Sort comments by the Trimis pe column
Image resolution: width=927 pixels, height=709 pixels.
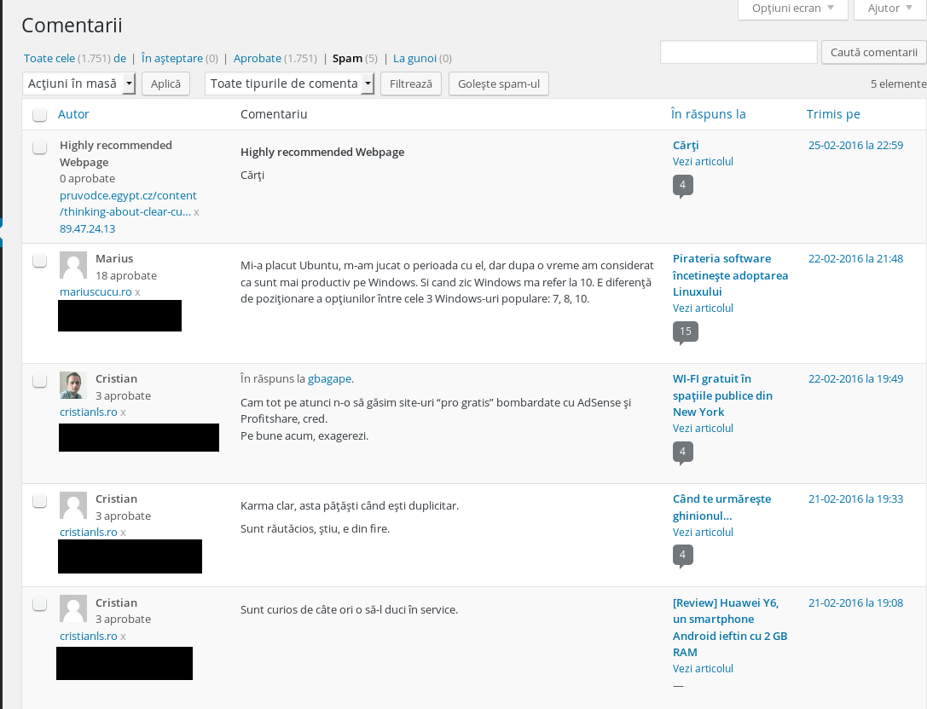coord(833,114)
